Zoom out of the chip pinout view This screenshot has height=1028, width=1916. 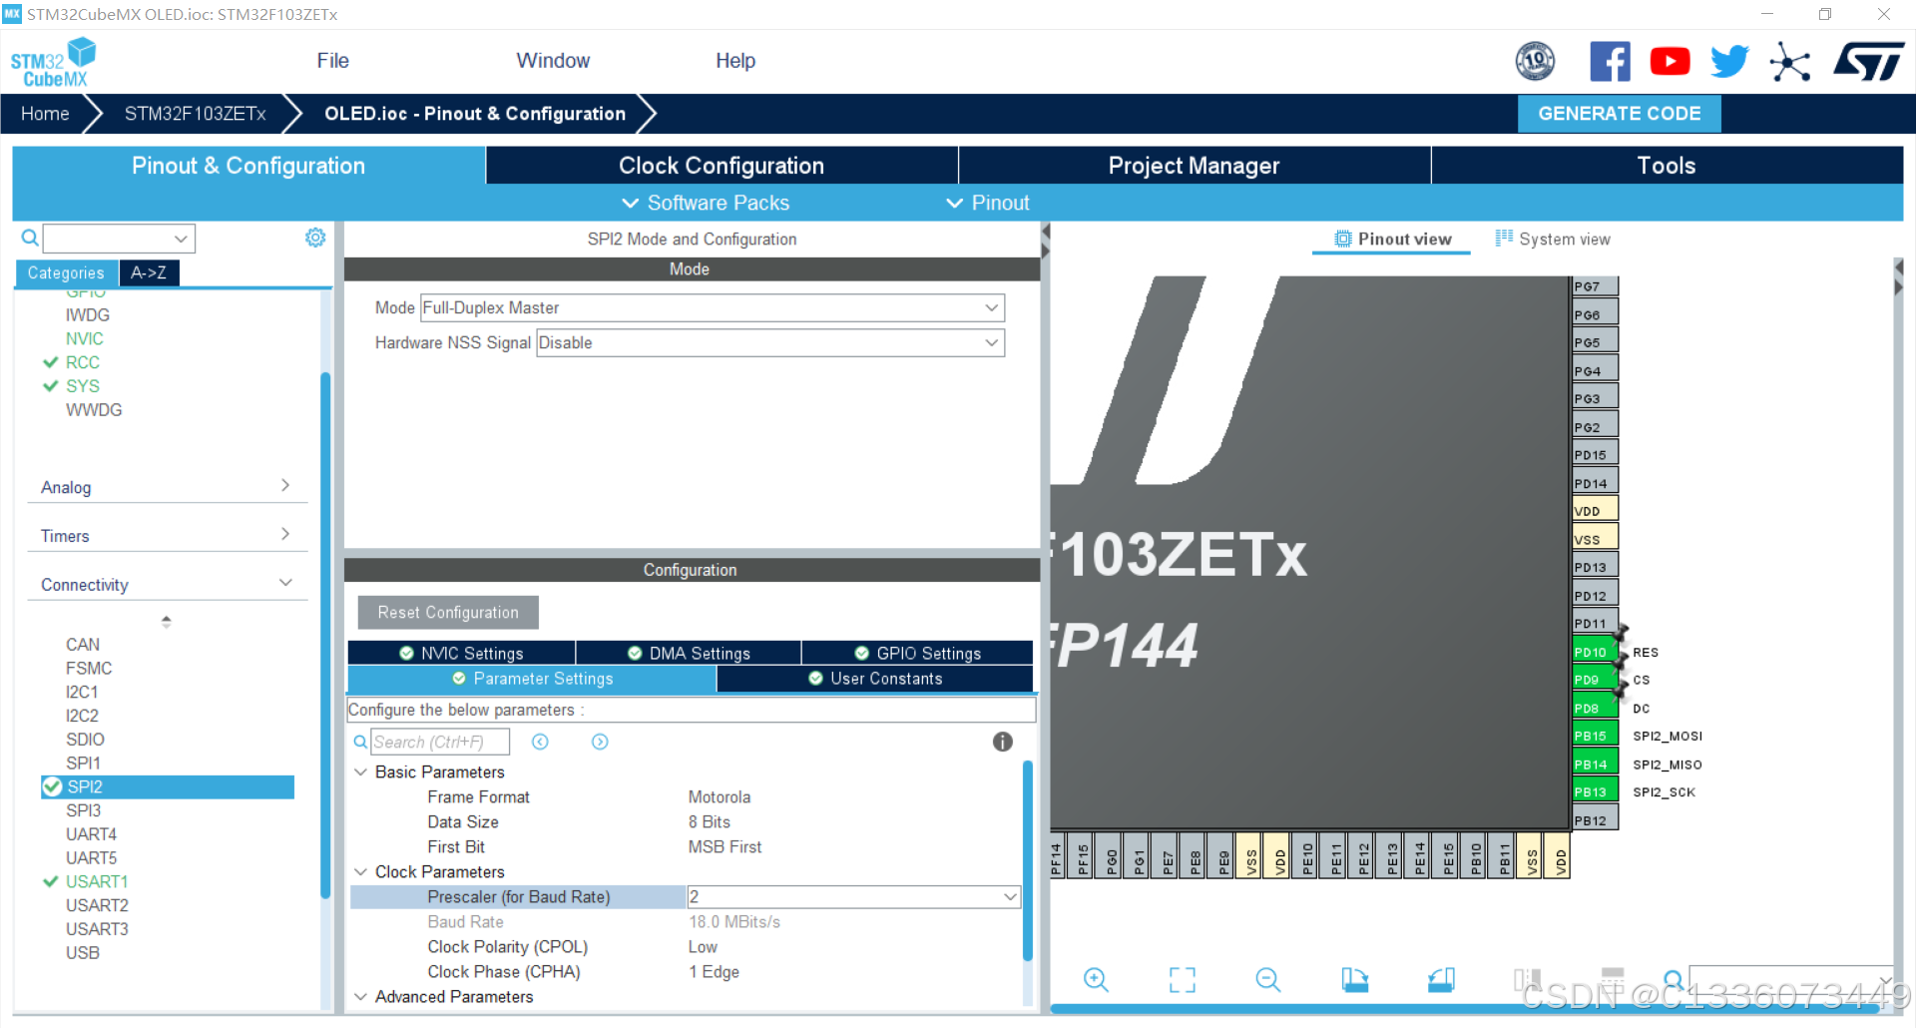click(x=1268, y=979)
